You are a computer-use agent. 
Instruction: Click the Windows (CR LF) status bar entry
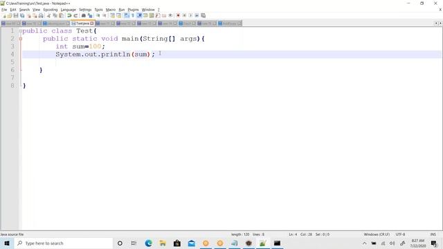pos(377,234)
